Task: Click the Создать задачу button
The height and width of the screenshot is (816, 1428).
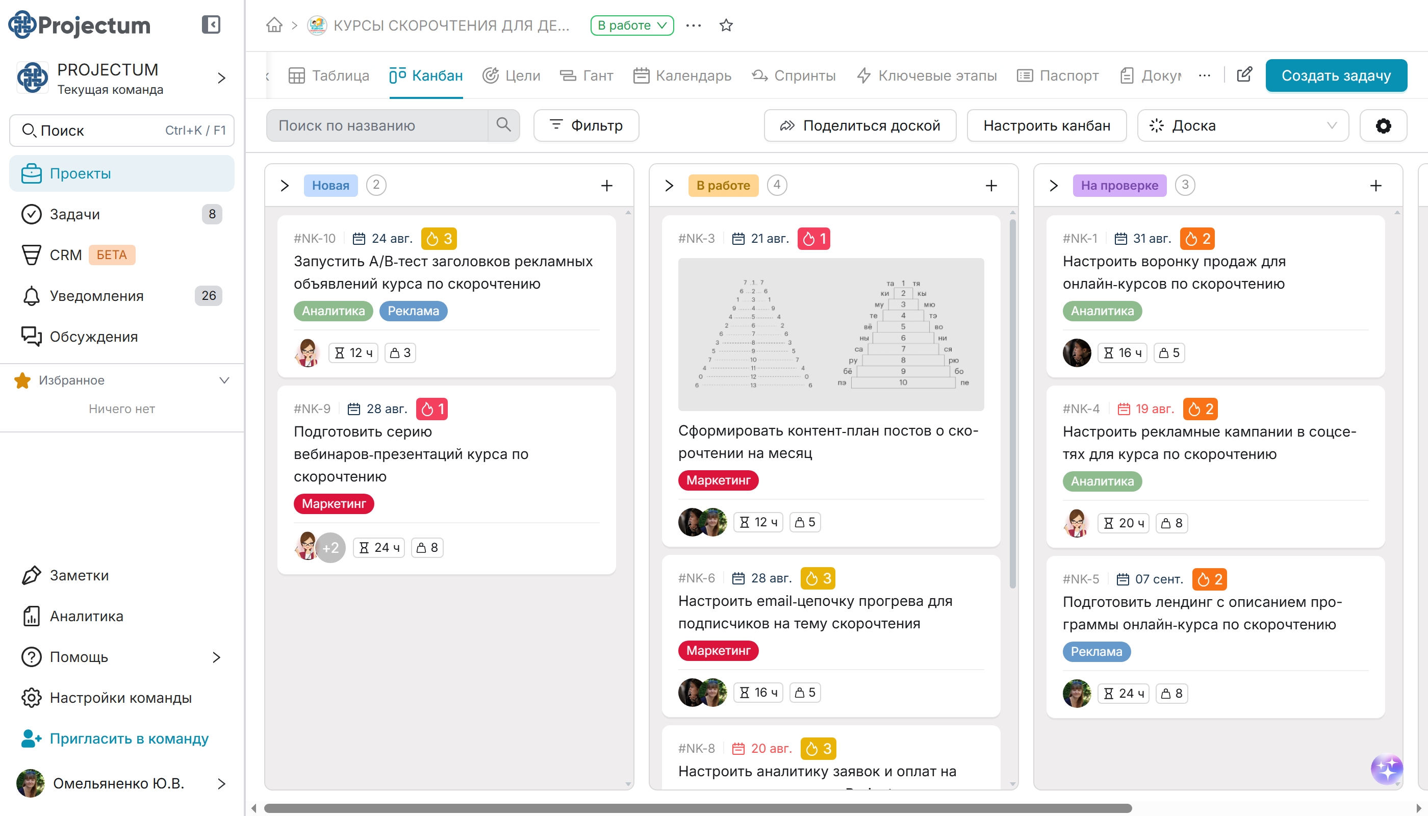Action: tap(1336, 75)
